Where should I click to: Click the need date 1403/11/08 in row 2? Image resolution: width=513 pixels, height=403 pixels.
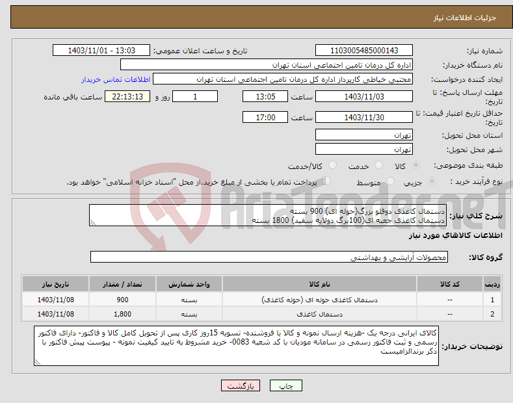[55, 314]
